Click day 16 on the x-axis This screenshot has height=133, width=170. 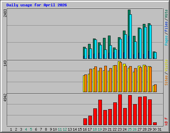[85, 129]
